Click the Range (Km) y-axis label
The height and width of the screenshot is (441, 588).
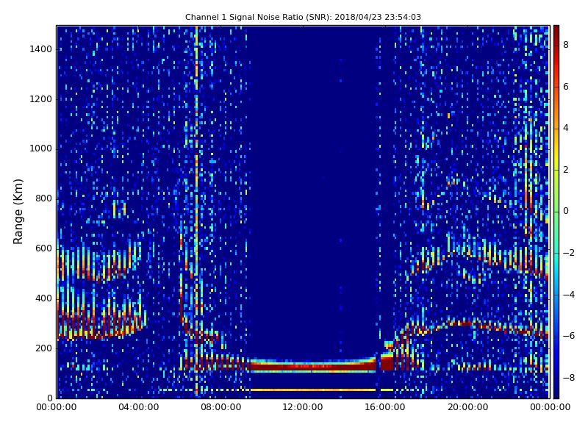[x=18, y=212]
